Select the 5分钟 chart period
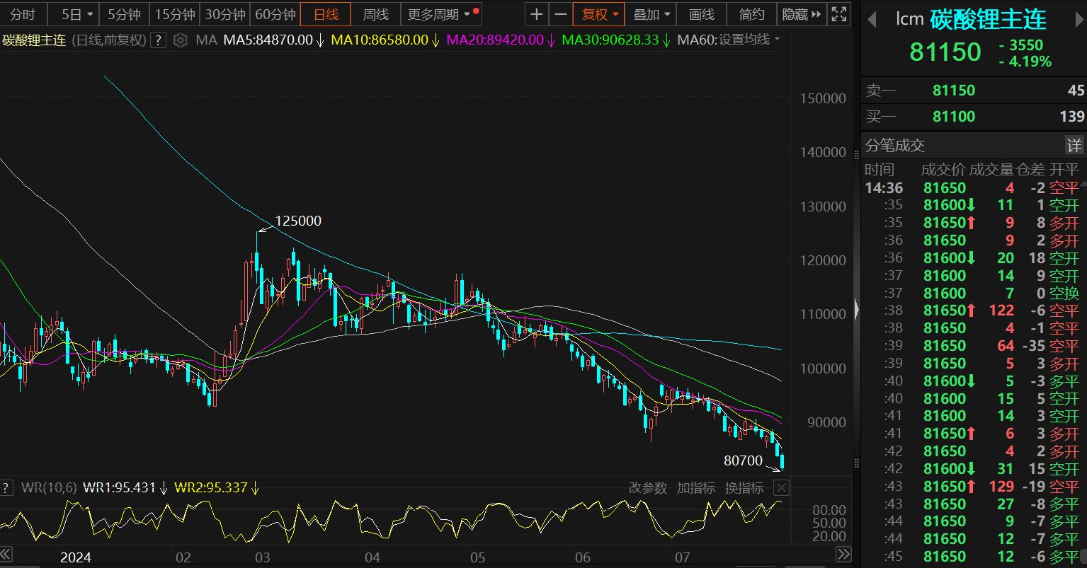The width and height of the screenshot is (1087, 568). coord(124,14)
